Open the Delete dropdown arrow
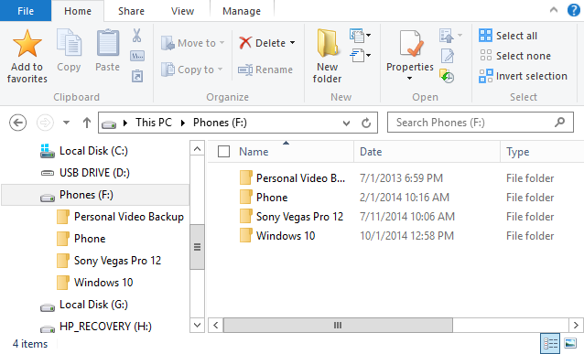Viewport: 584px width, 354px height. pos(293,43)
